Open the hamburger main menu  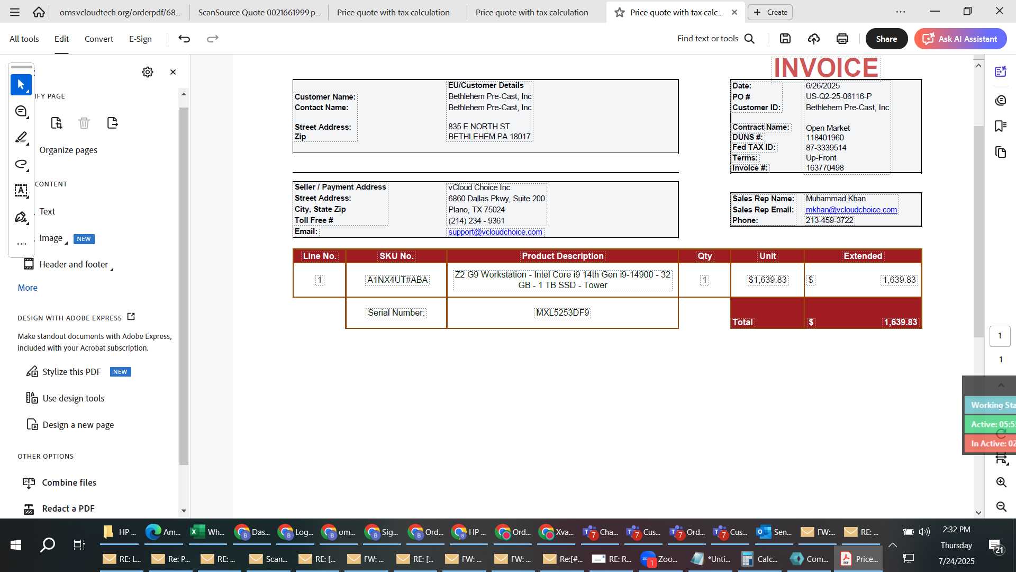click(15, 12)
